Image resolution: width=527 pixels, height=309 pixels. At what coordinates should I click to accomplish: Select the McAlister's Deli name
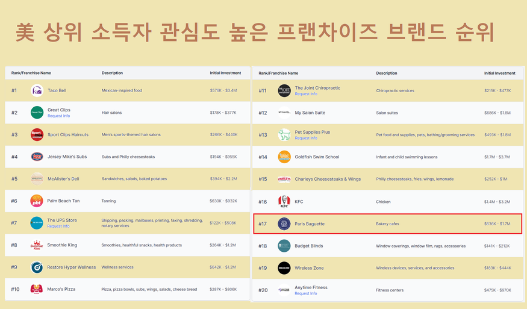coord(63,178)
